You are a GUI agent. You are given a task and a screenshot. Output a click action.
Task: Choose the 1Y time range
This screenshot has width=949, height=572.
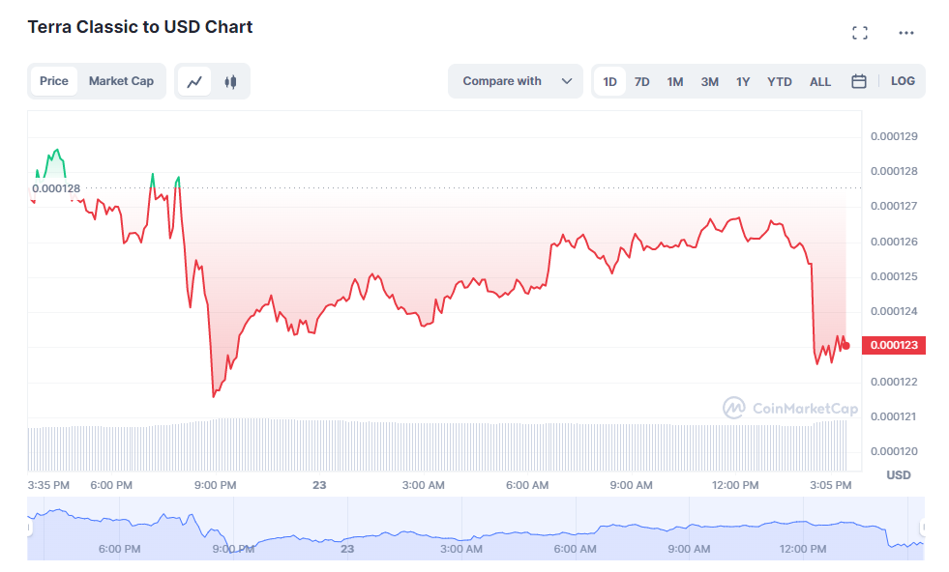743,82
